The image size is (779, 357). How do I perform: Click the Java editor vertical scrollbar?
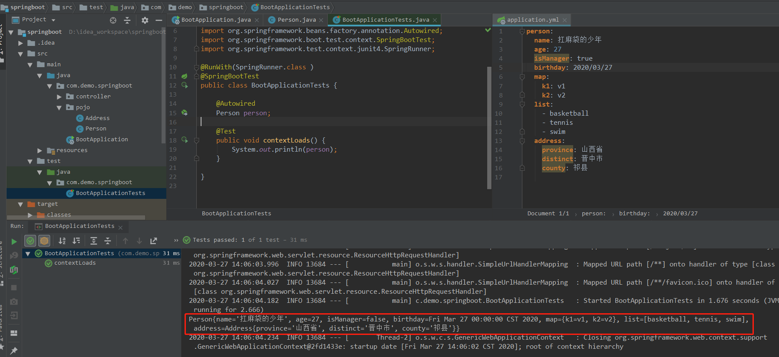[489, 128]
